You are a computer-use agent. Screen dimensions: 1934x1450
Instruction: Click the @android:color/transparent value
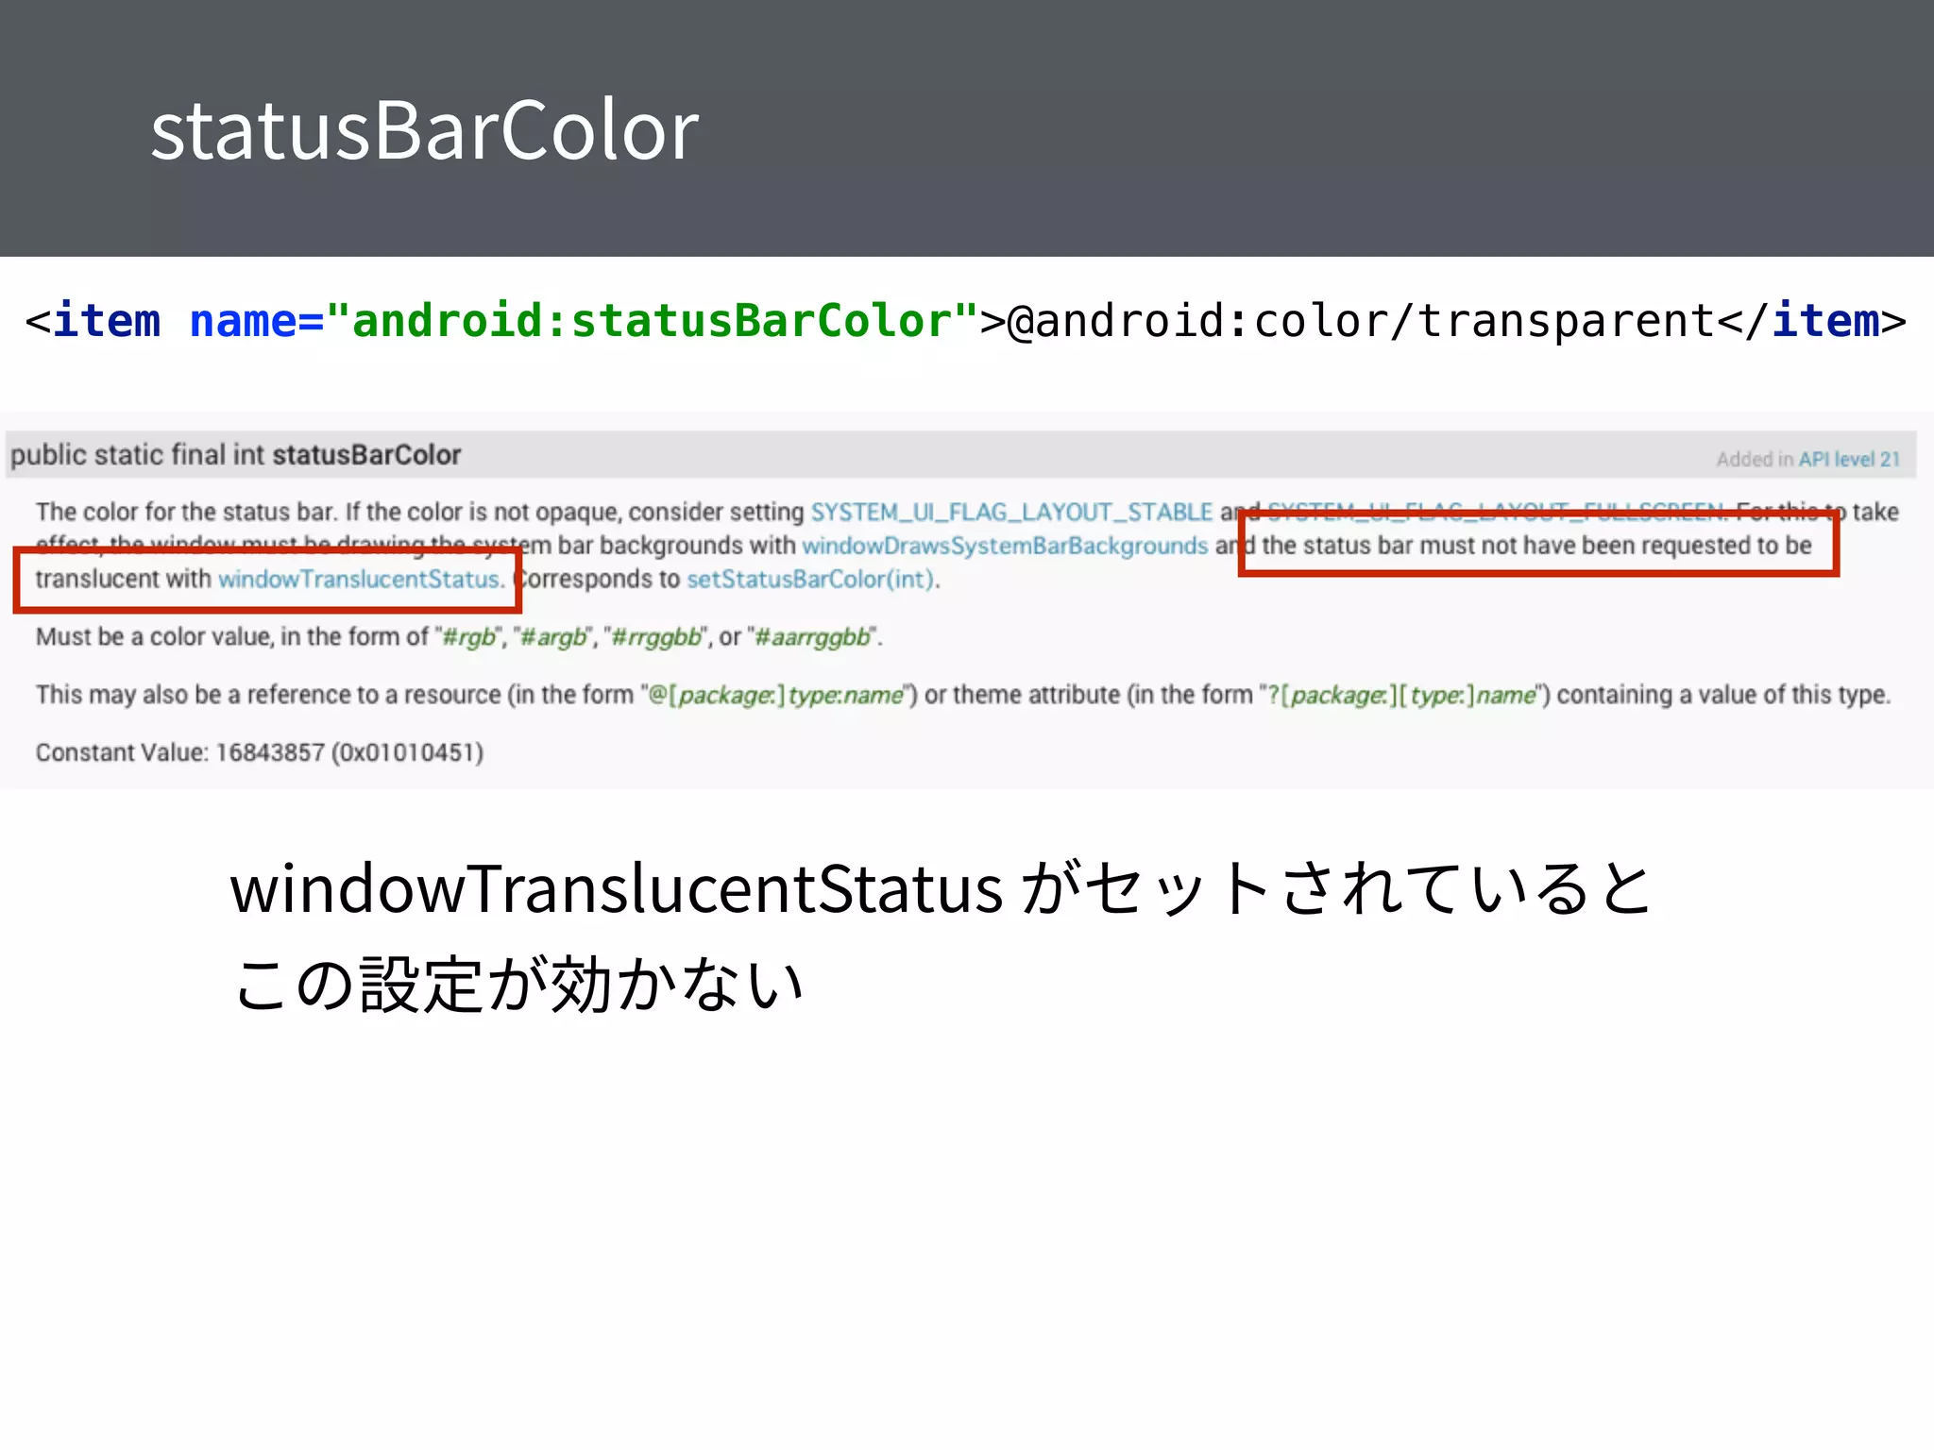1361,321
